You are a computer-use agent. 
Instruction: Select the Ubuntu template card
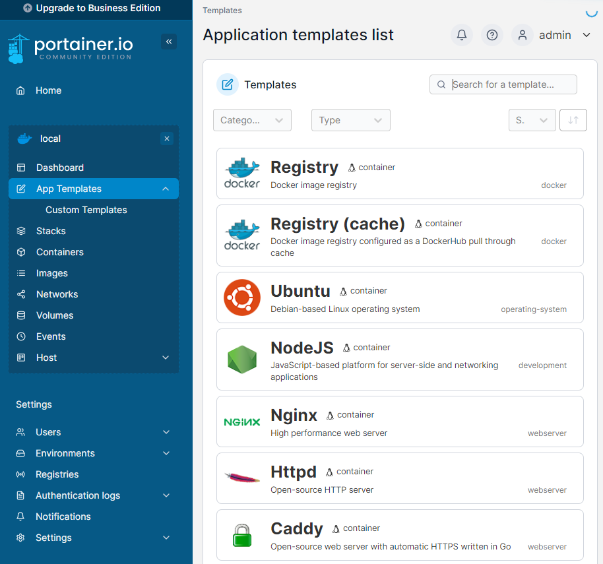coord(400,298)
